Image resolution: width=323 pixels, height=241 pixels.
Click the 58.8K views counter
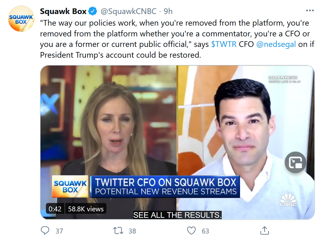(x=86, y=209)
